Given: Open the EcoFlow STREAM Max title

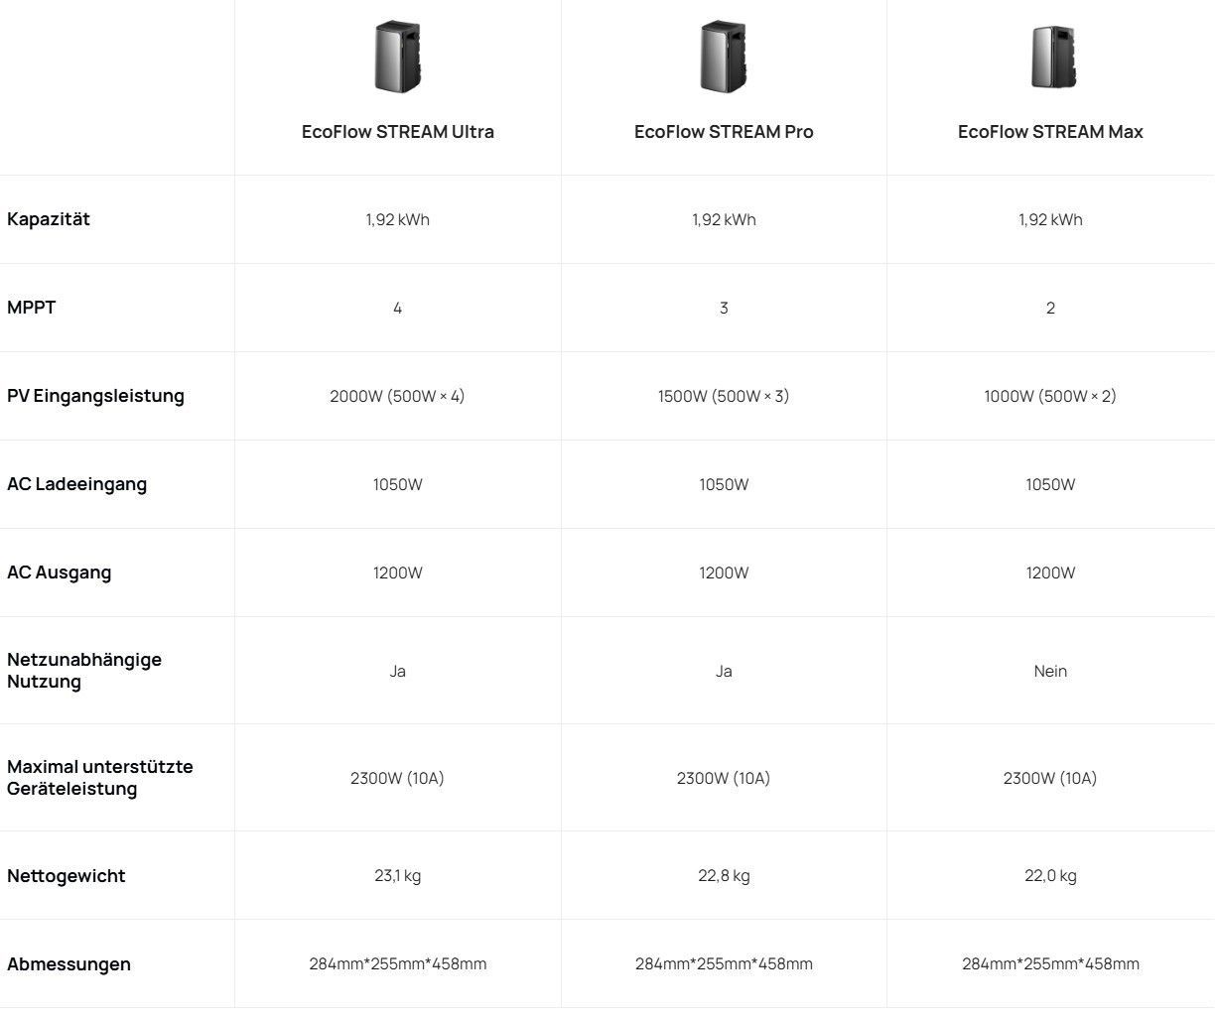Looking at the screenshot, I should point(1050,132).
